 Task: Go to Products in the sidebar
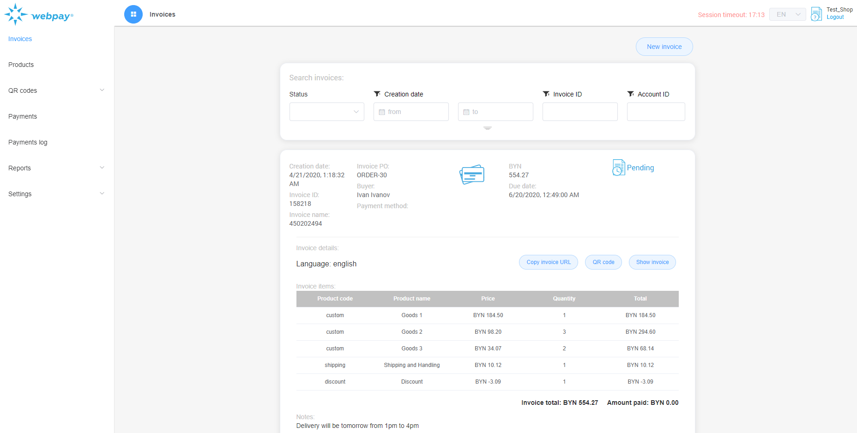(21, 65)
